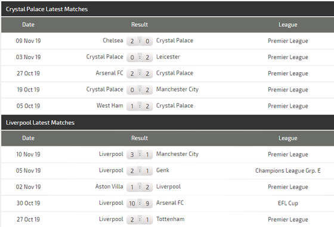Viewport: 334px width, 227px height.
Task: Click Premier League for the 09 Nov 19 match
Action: point(287,41)
